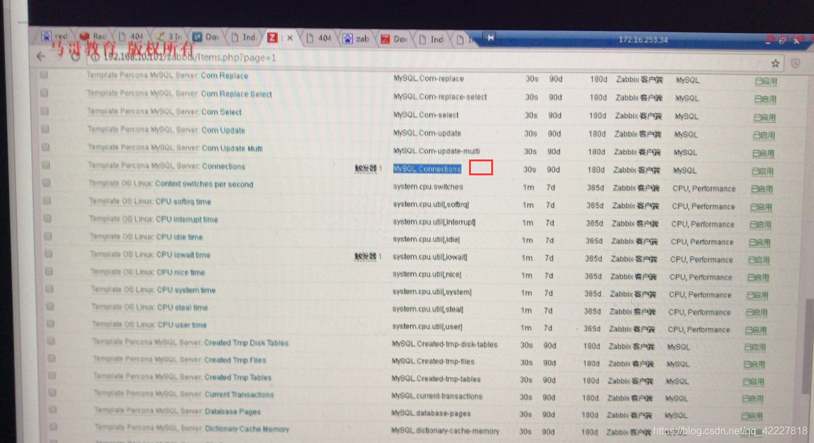Check the Com Update item checkbox

[45, 128]
